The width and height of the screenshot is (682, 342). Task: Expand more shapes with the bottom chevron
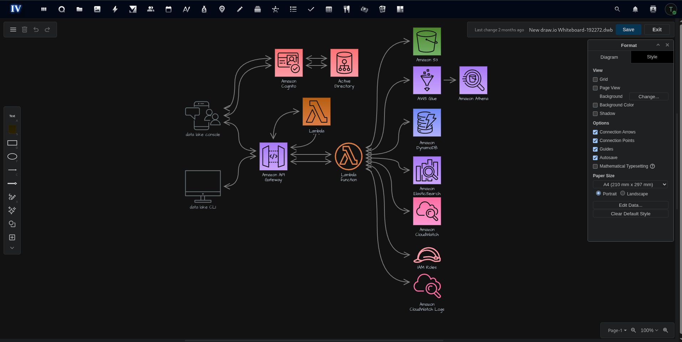tap(12, 248)
